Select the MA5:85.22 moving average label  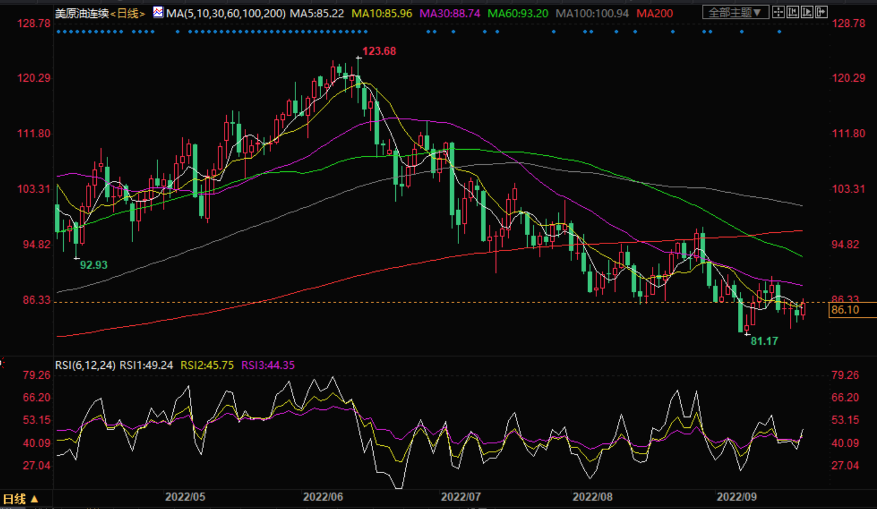click(317, 13)
